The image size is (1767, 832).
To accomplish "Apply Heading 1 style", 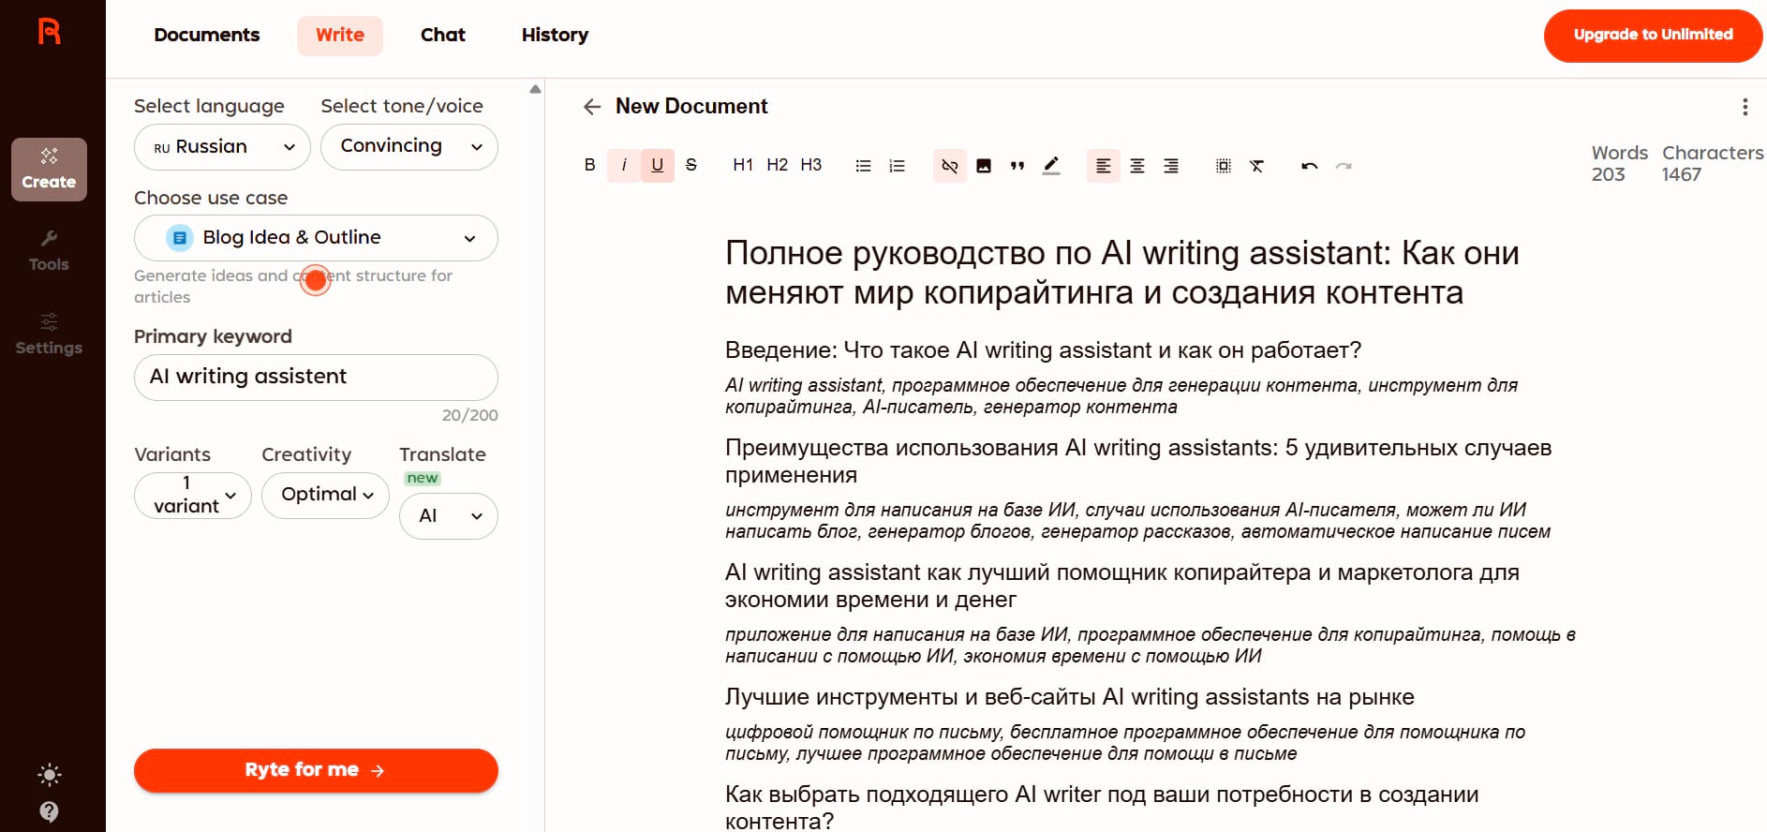I will [x=743, y=165].
